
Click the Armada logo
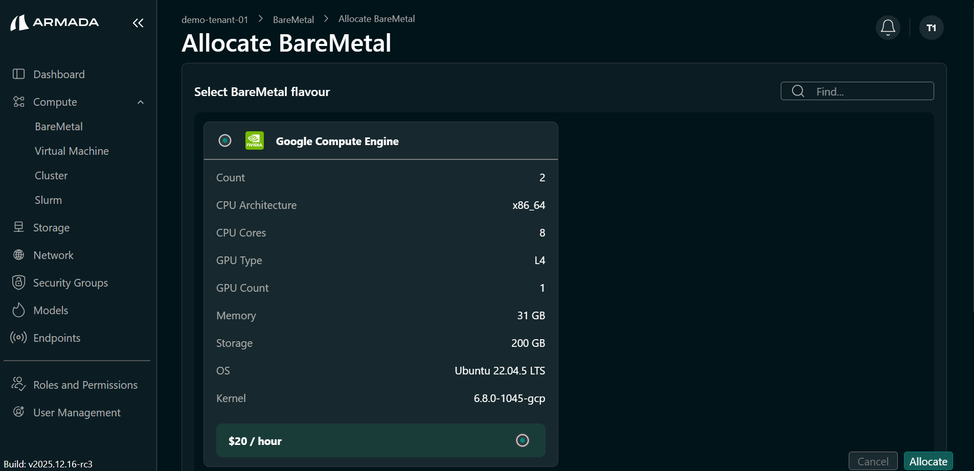coord(54,22)
